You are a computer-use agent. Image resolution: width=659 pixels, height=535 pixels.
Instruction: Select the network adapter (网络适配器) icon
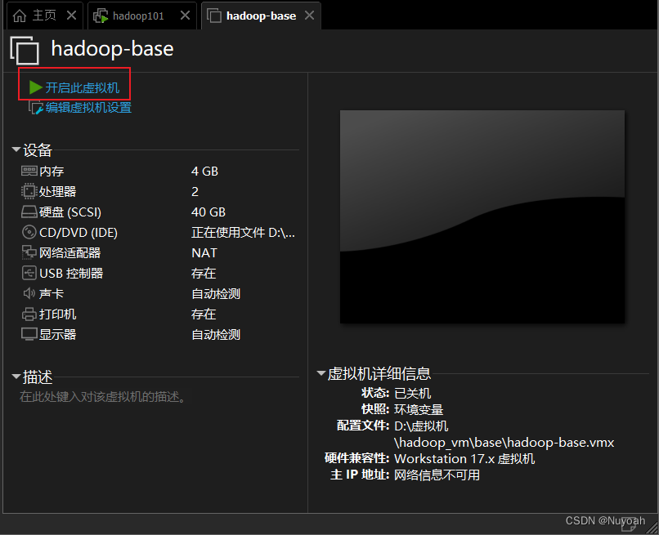click(x=29, y=252)
